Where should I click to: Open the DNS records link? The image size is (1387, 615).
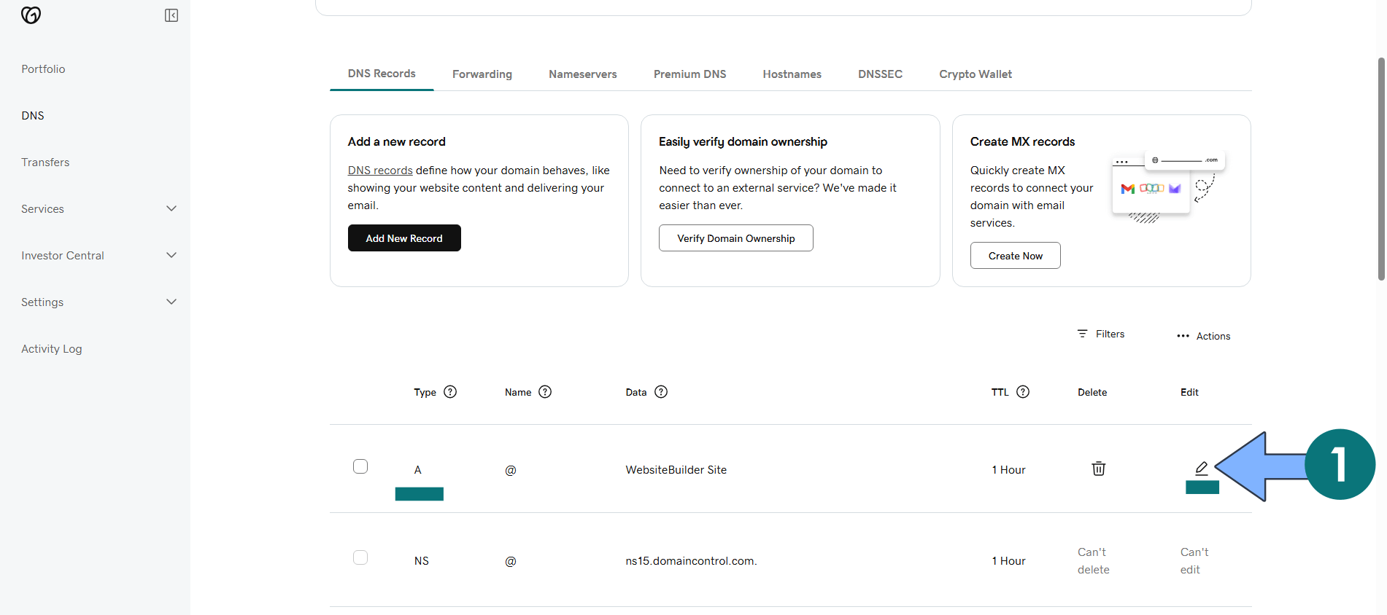click(x=380, y=171)
